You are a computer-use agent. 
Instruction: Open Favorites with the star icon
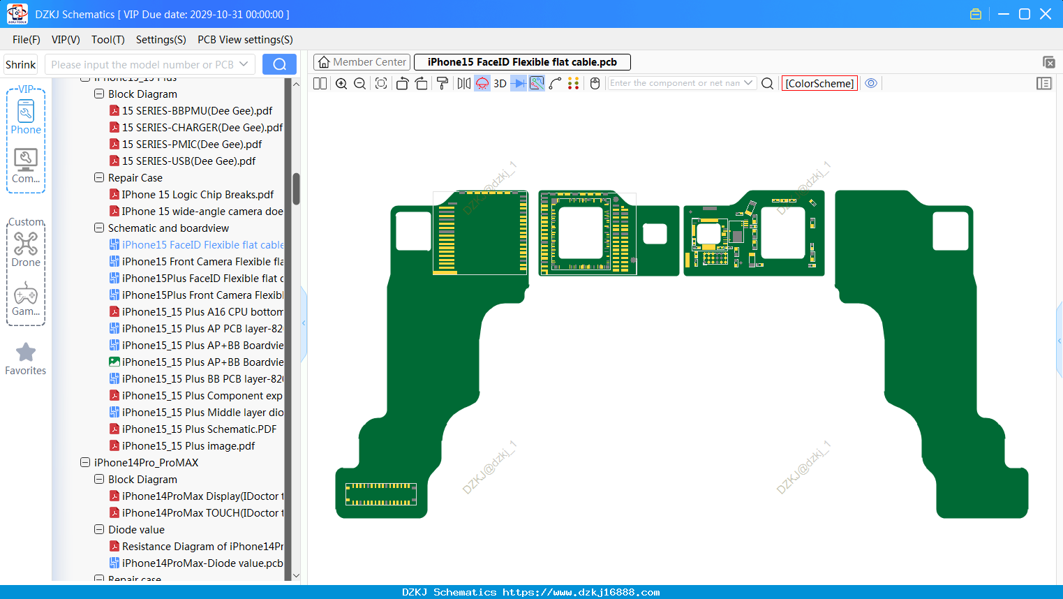26,359
